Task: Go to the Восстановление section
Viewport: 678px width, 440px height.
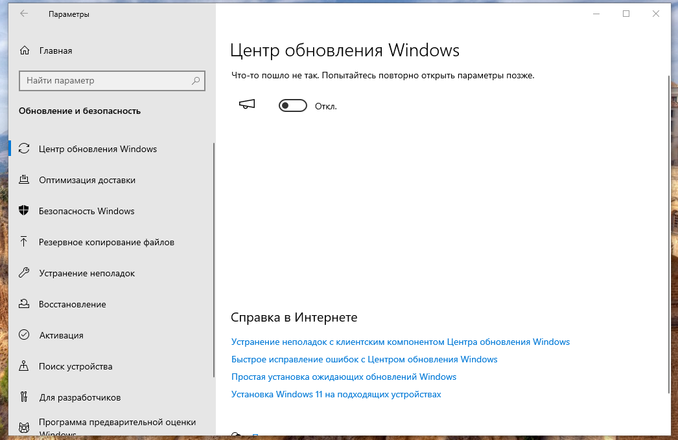Action: tap(72, 304)
